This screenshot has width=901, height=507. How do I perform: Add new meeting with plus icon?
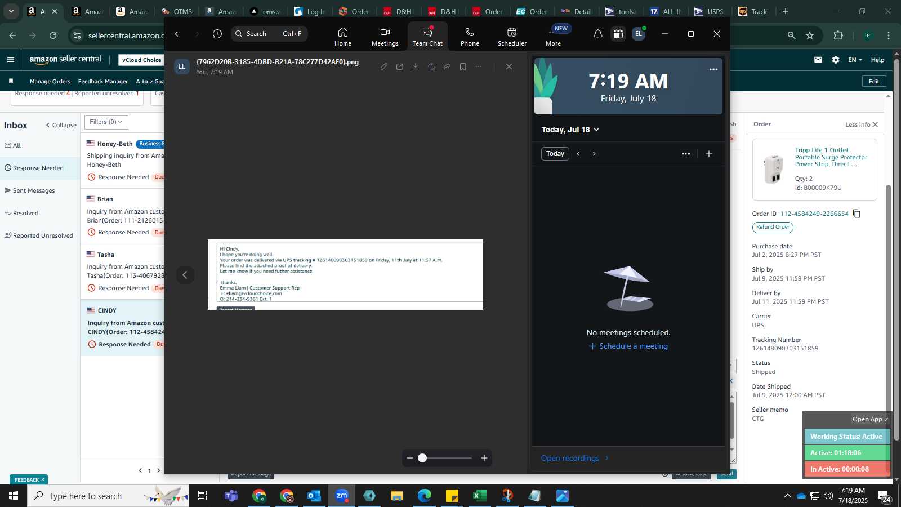click(709, 154)
